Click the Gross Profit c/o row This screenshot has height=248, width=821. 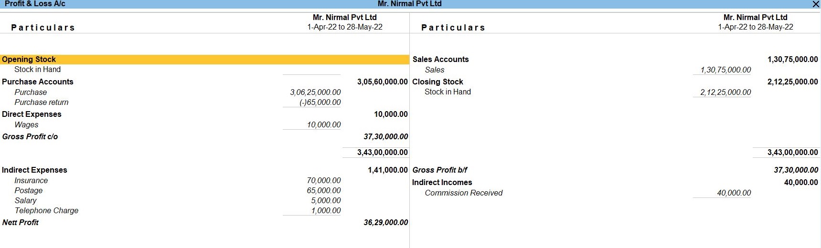coord(30,137)
